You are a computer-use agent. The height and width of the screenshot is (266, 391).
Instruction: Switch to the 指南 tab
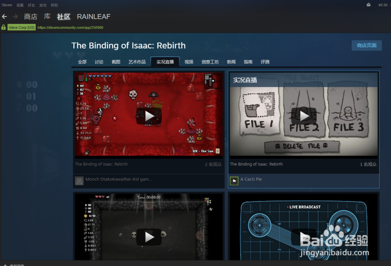(248, 62)
